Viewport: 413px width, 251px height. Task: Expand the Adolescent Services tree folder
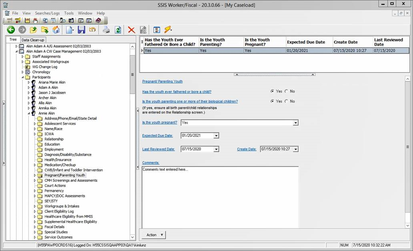click(34, 124)
